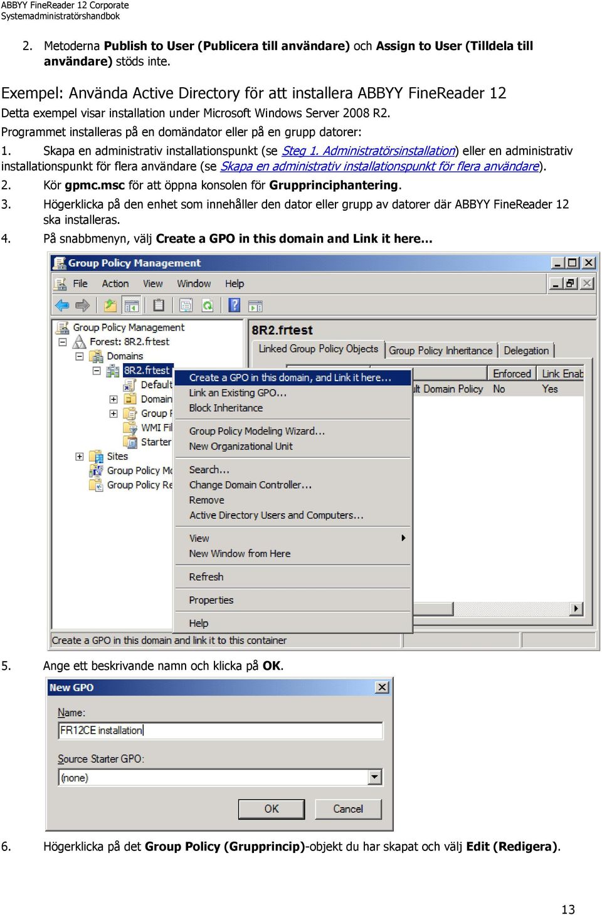Click the Name field in New GPO dialog
The width and height of the screenshot is (602, 915).
pos(220,731)
